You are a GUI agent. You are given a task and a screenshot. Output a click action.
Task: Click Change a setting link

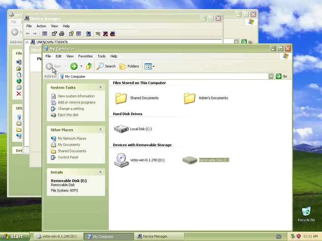(71, 109)
